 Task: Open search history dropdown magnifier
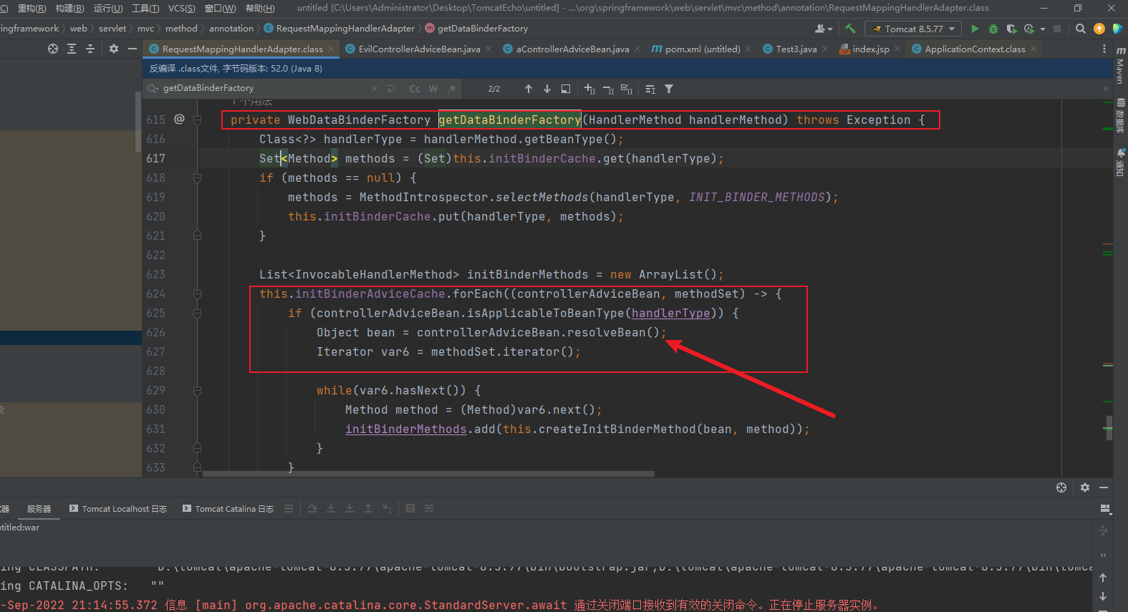click(x=153, y=89)
